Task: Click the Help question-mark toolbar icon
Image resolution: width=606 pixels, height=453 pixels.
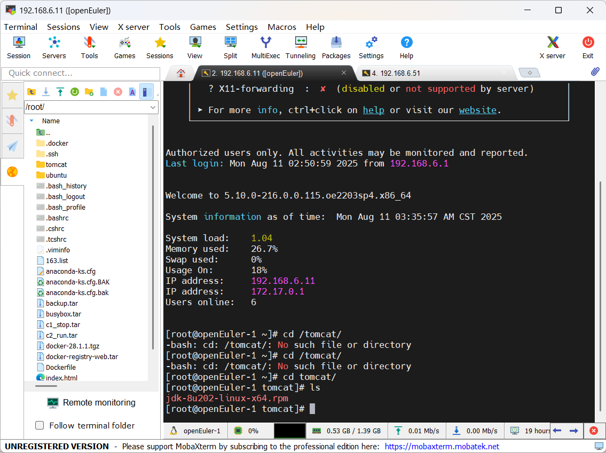Action: 406,47
